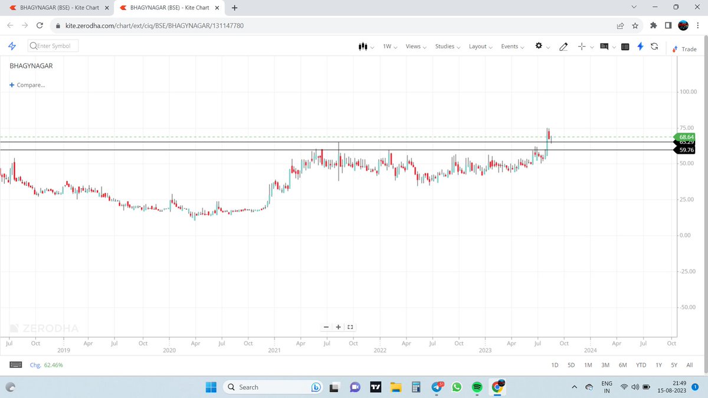Open the keyboard shortcuts icon
Screen dimensions: 708x398
point(16,365)
